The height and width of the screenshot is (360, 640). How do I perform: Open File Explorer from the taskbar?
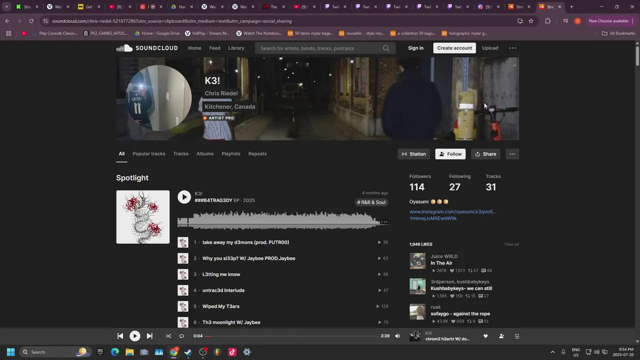129,352
